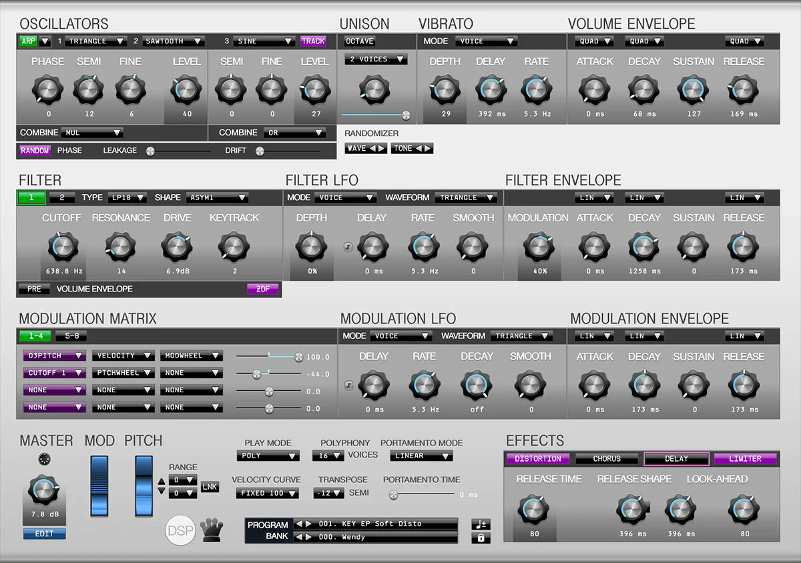Toggle the oscillator TRACK button

[313, 41]
